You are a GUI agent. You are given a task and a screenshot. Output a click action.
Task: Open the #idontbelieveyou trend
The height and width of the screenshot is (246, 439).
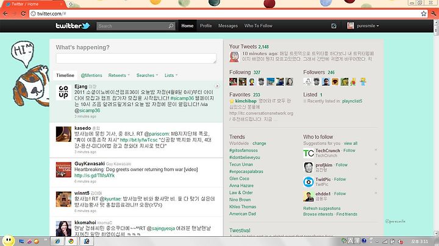(x=244, y=157)
